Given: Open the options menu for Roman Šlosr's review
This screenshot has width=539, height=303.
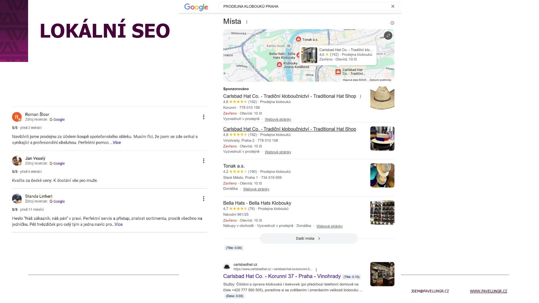Looking at the screenshot, I should click(204, 117).
